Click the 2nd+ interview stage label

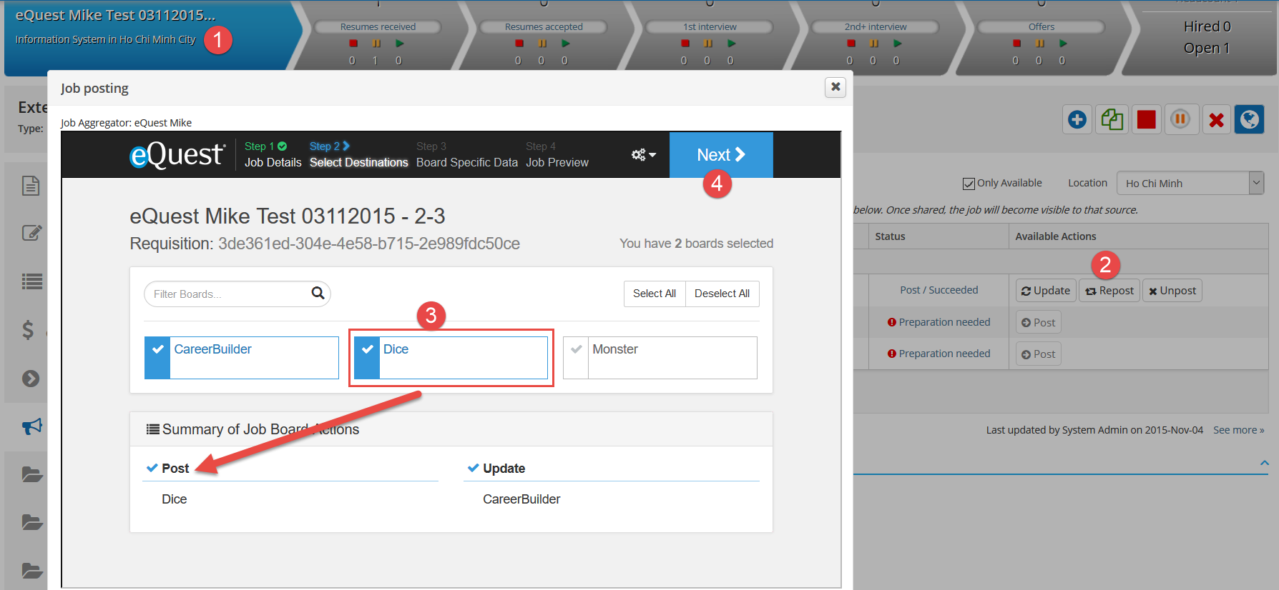pyautogui.click(x=875, y=26)
